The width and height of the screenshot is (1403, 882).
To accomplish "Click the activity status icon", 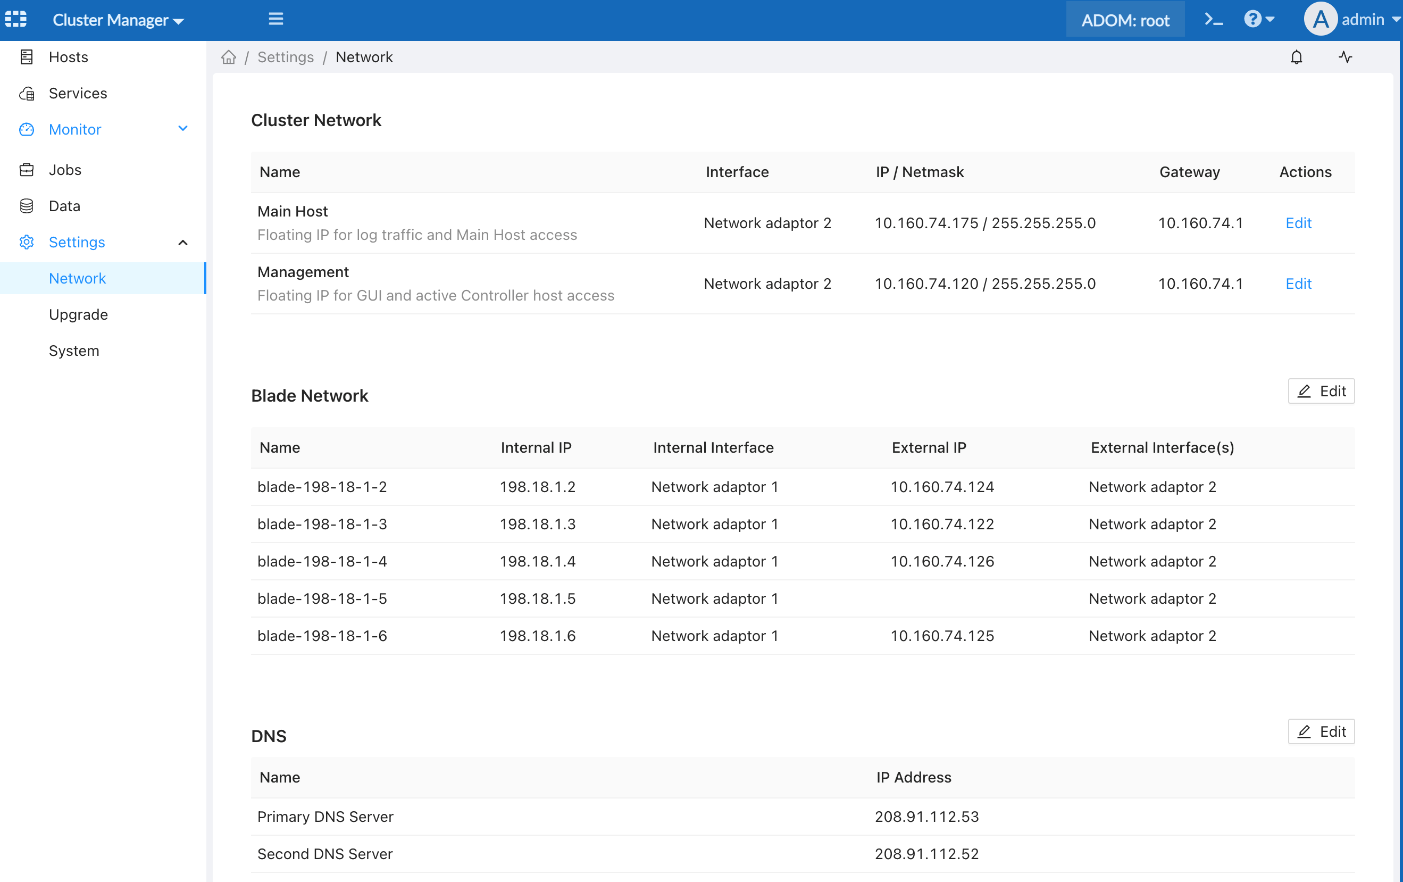I will point(1344,56).
